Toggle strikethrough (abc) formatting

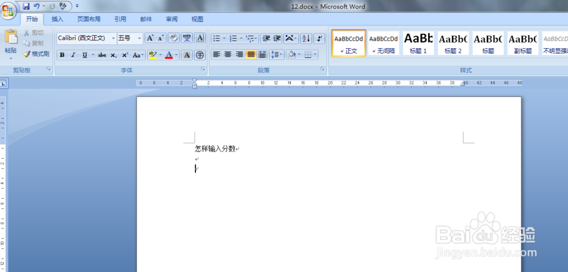tap(102, 55)
